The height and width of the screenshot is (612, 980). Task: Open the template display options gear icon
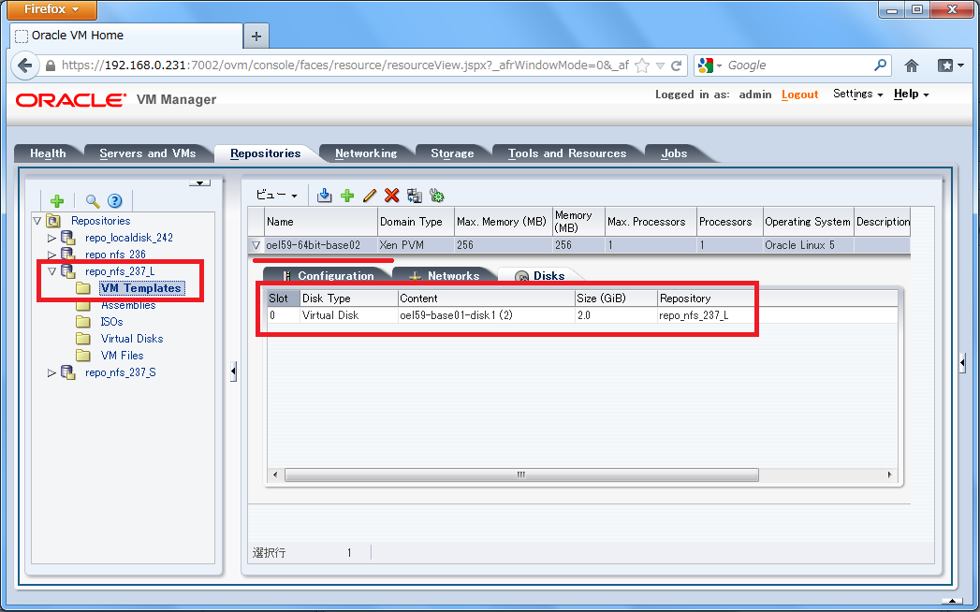coord(436,196)
